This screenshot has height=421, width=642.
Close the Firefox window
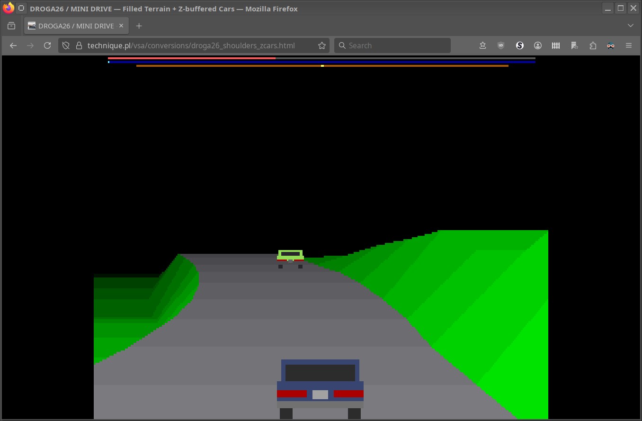pos(633,8)
